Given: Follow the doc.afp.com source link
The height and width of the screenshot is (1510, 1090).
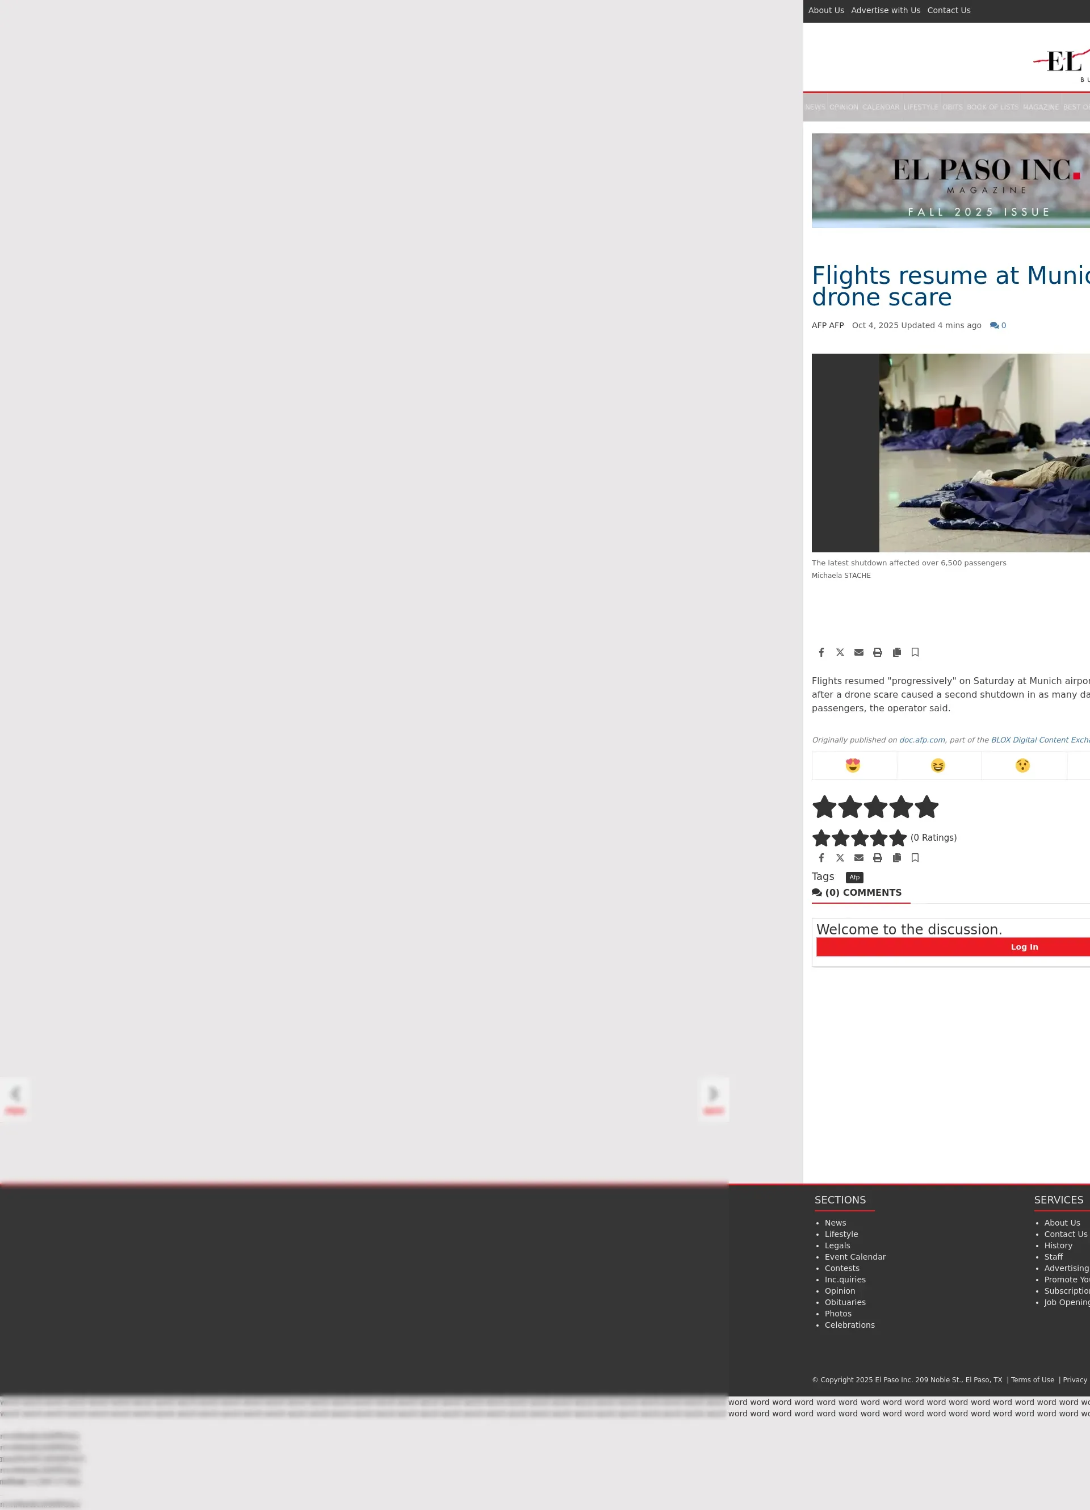Looking at the screenshot, I should 921,740.
